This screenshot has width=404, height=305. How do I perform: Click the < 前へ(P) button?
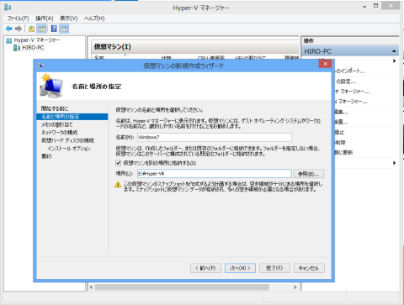pos(205,268)
